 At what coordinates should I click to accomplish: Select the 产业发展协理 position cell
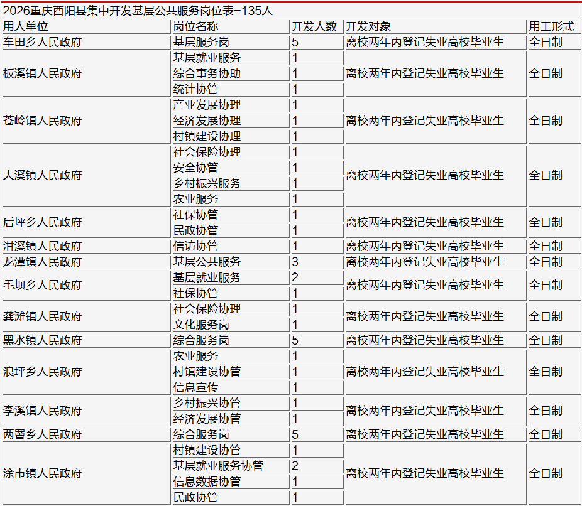click(231, 105)
